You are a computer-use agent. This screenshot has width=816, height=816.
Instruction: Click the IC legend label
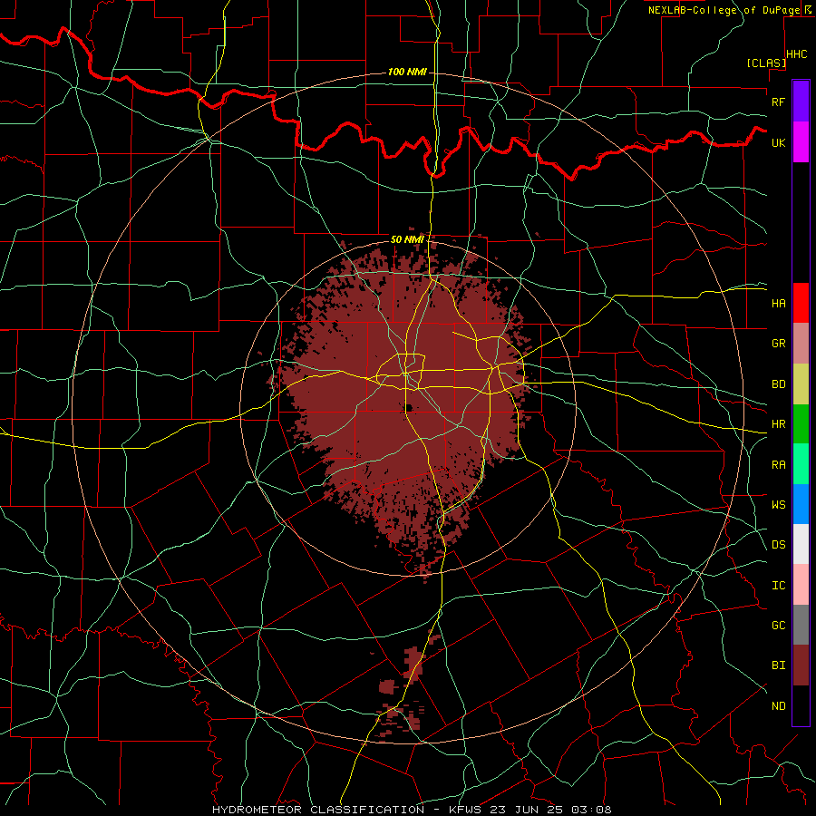[778, 586]
